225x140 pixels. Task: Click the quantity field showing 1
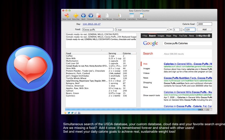[176, 30]
